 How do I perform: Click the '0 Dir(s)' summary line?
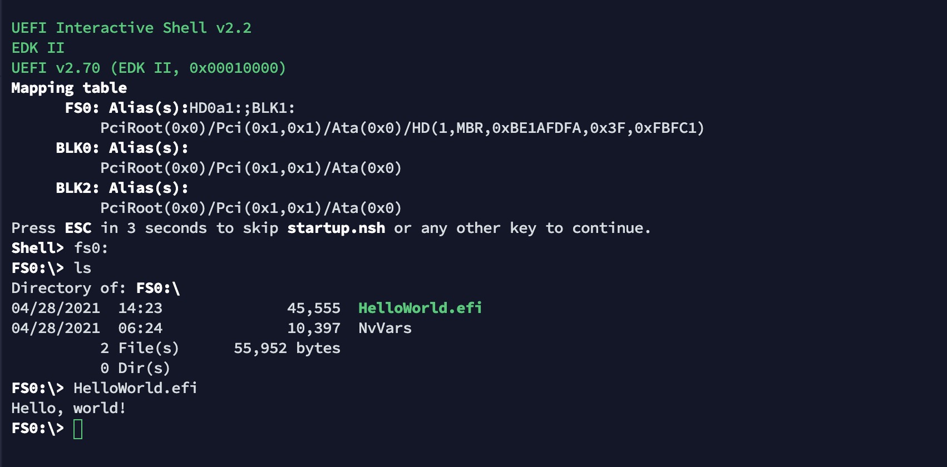click(x=135, y=368)
